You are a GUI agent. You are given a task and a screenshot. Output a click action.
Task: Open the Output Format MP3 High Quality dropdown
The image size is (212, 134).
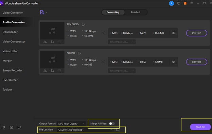(71, 124)
